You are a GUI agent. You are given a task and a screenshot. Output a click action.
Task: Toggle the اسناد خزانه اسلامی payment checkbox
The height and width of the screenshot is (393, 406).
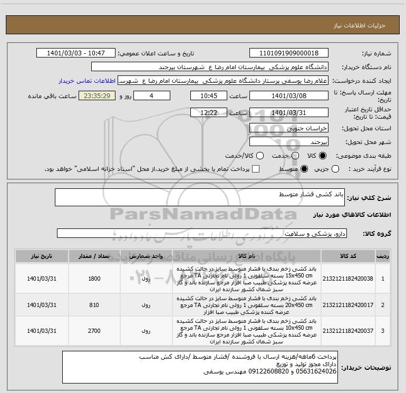[256, 169]
